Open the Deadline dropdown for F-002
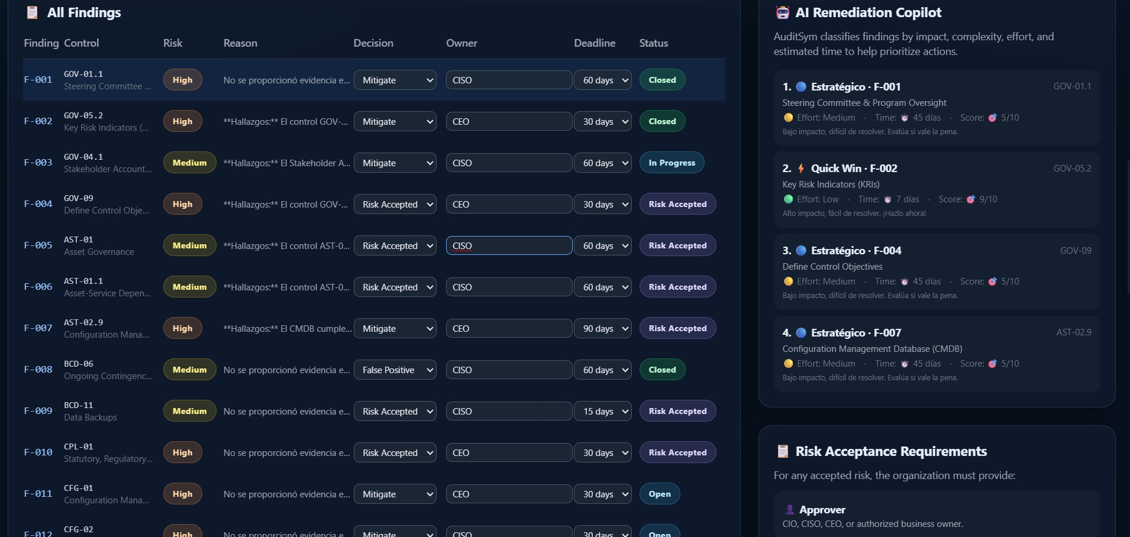This screenshot has width=1130, height=537. [603, 121]
